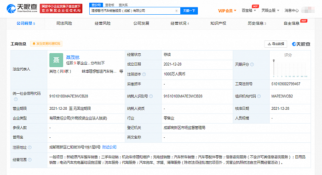Click help icon next to 注册地址
The height and width of the screenshot is (175, 322).
point(29,147)
